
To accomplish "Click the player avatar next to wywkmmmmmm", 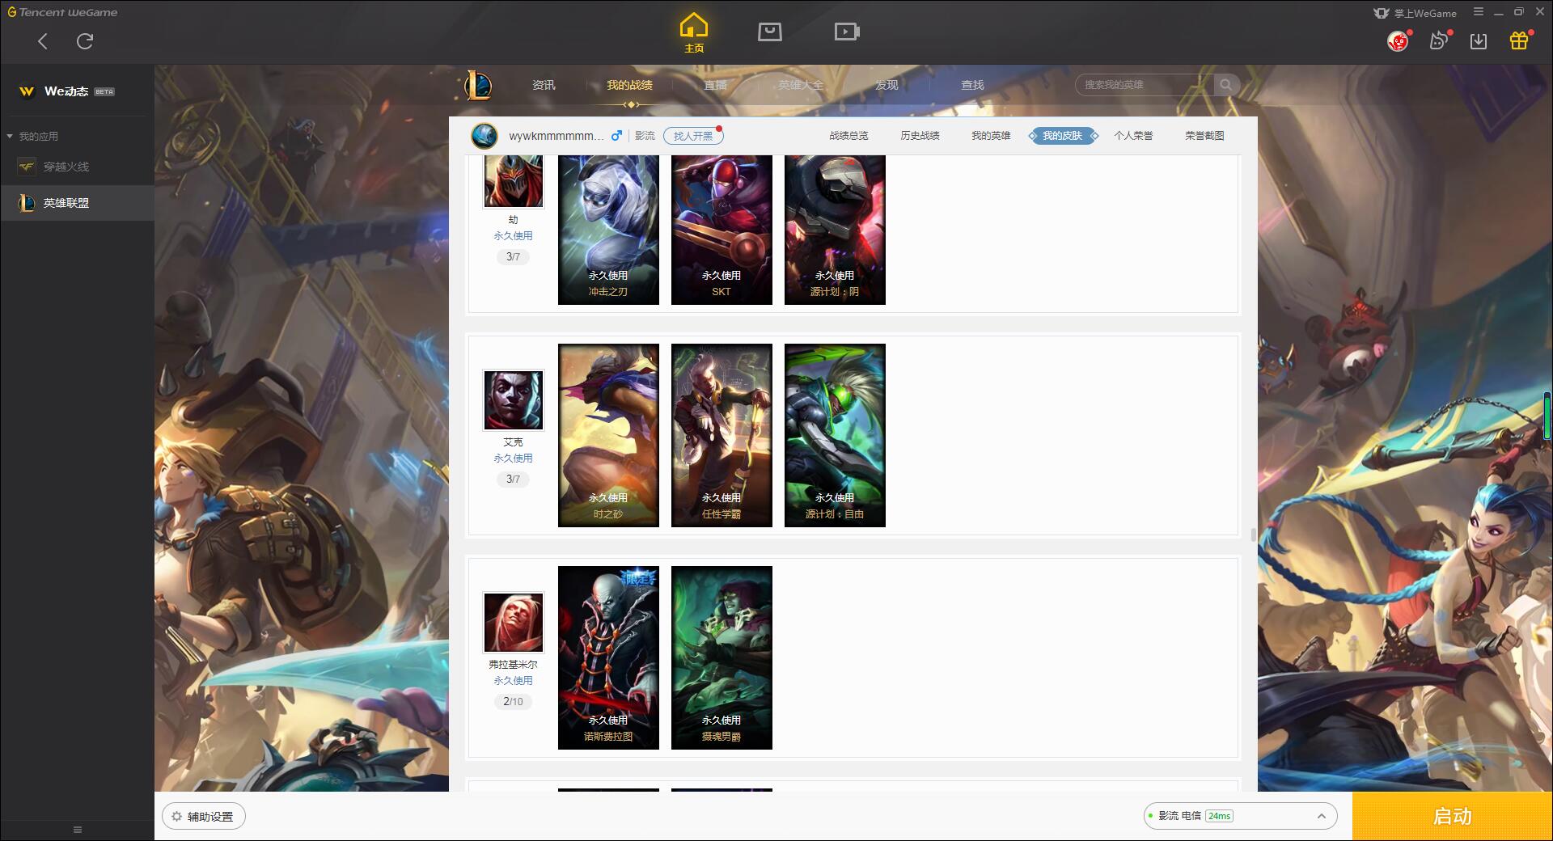I will pyautogui.click(x=485, y=136).
